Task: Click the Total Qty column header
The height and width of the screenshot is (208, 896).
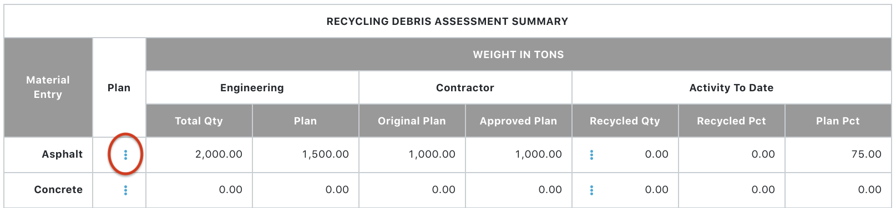Action: (x=199, y=121)
